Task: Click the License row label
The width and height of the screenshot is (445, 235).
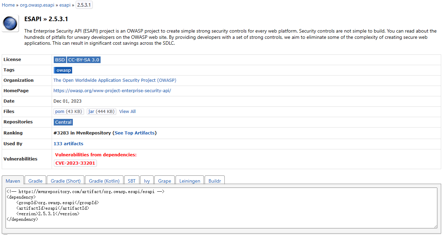Action: point(12,59)
